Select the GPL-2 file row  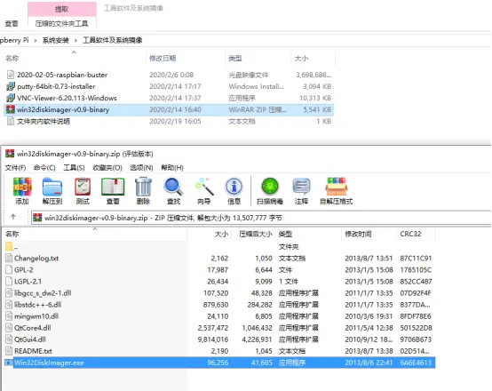point(219,270)
